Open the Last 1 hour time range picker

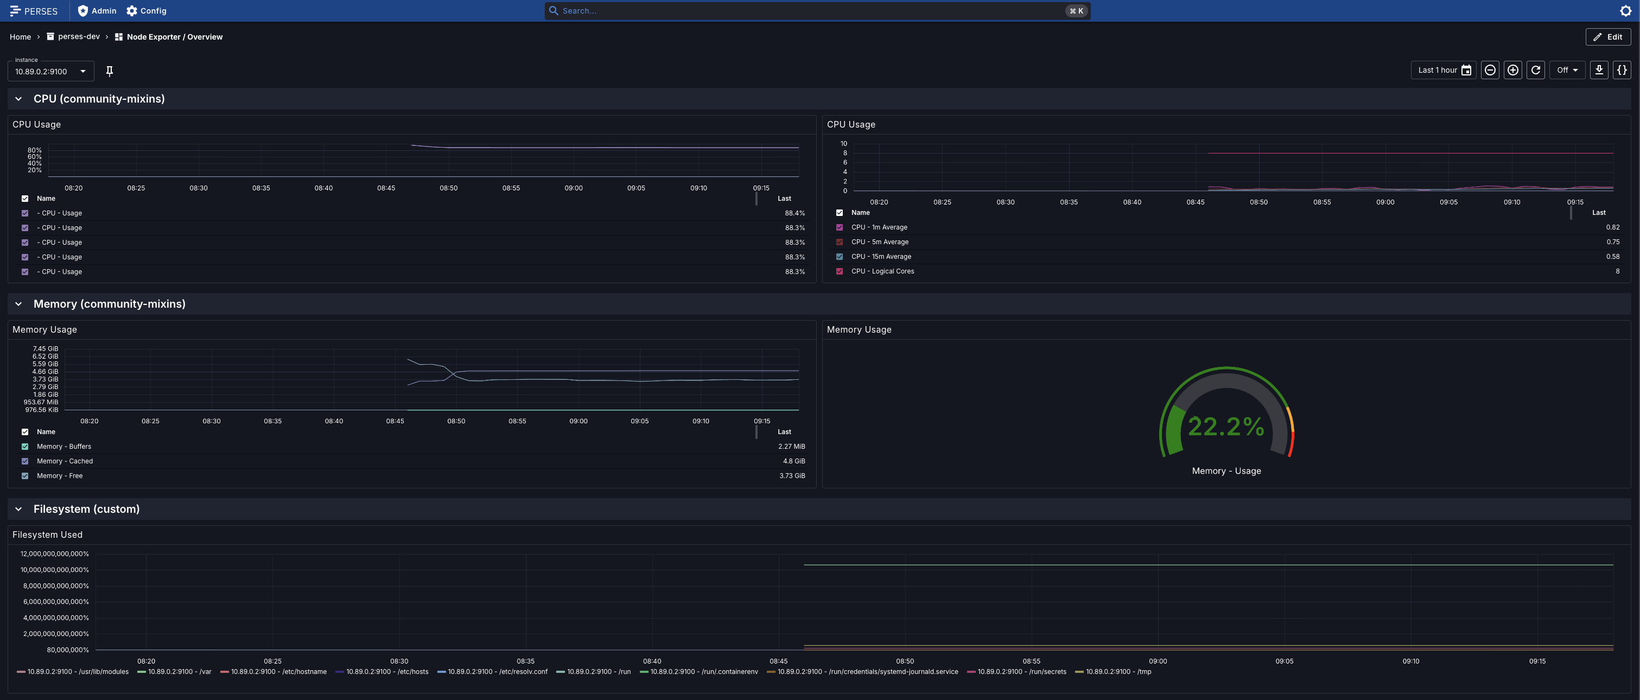[x=1444, y=70]
